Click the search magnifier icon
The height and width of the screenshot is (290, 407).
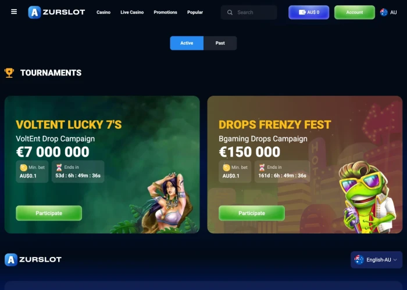point(230,12)
